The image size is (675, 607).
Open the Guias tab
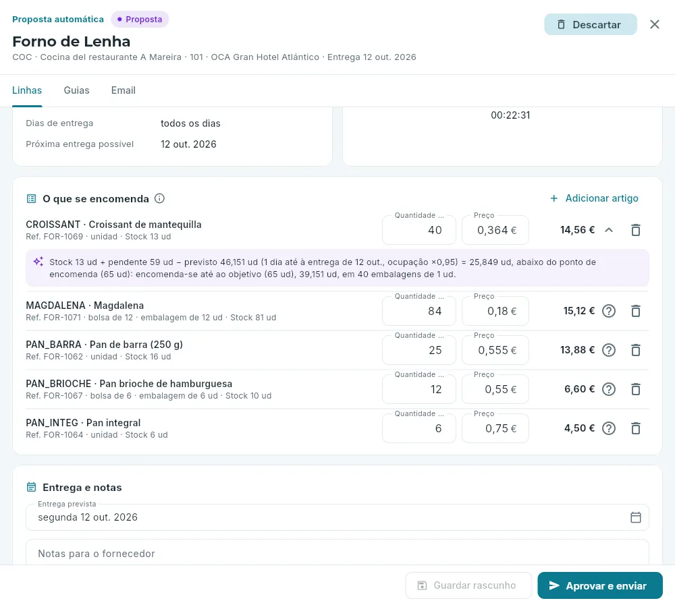(77, 90)
